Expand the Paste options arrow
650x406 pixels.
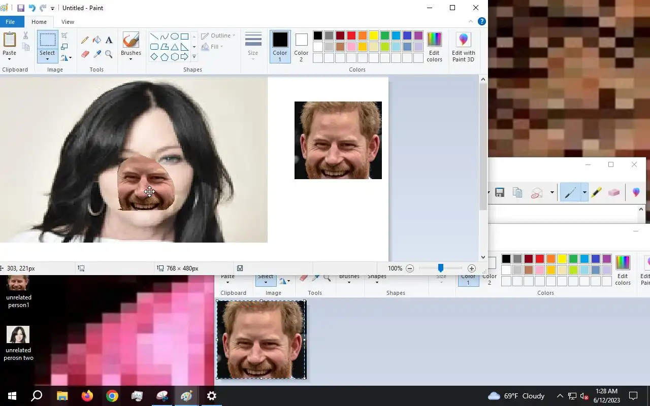pyautogui.click(x=10, y=59)
